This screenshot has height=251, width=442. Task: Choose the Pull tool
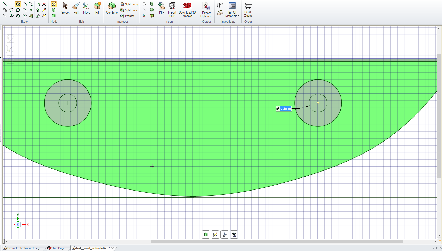(x=76, y=8)
